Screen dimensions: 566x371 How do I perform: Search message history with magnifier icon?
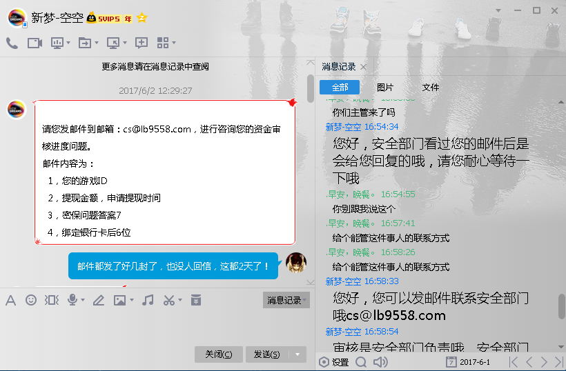(x=360, y=362)
